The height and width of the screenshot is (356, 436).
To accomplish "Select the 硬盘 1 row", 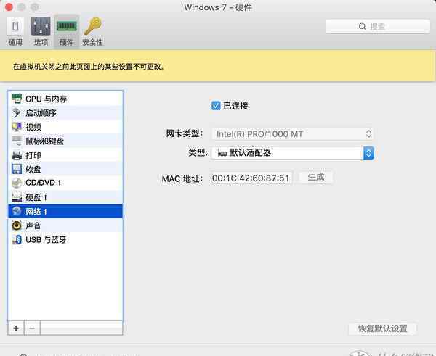I will [65, 197].
